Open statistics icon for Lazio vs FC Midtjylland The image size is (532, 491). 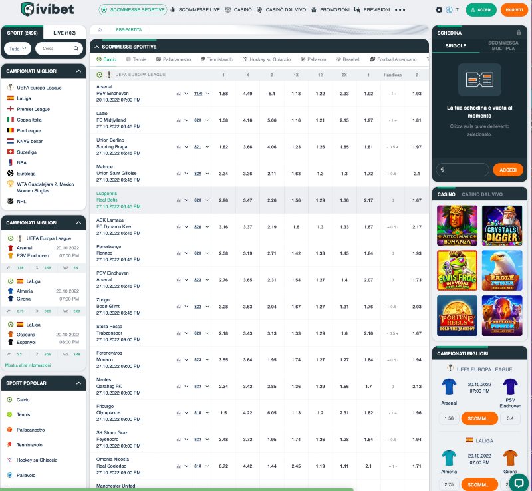click(x=178, y=120)
